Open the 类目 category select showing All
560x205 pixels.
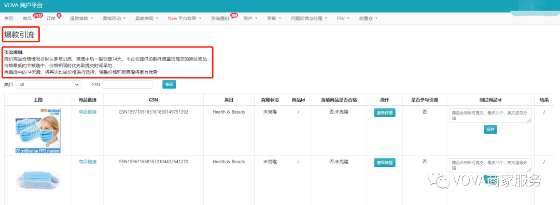pos(49,84)
